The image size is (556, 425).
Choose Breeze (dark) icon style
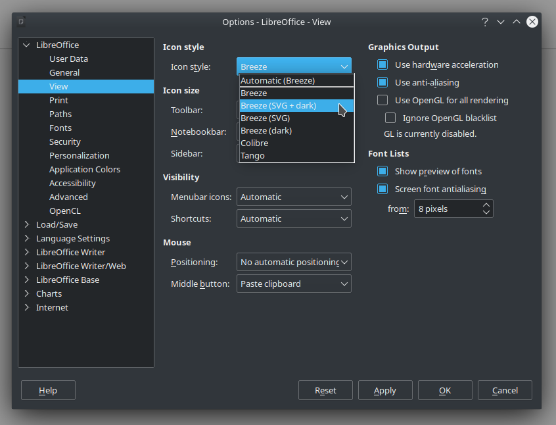coord(297,130)
